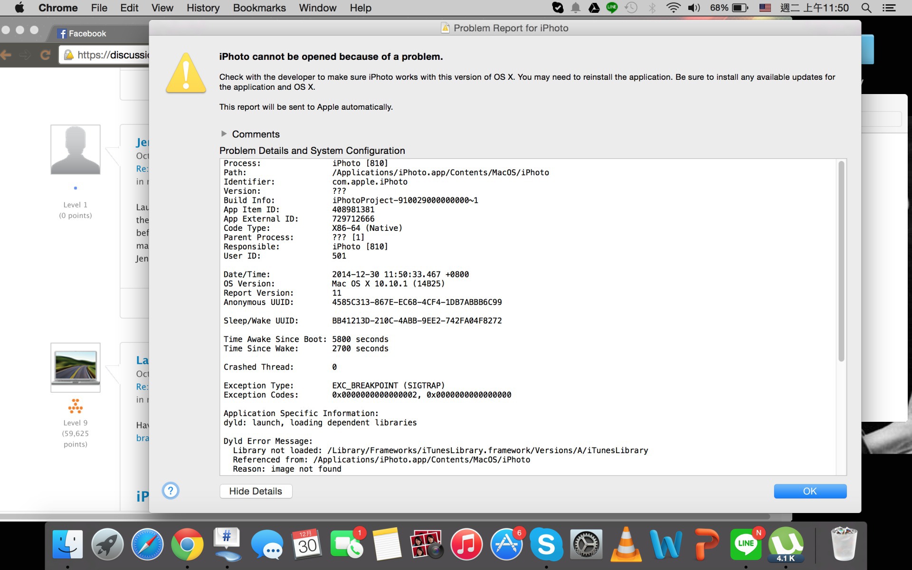Open Photo Booth in the Dock

pos(427,544)
